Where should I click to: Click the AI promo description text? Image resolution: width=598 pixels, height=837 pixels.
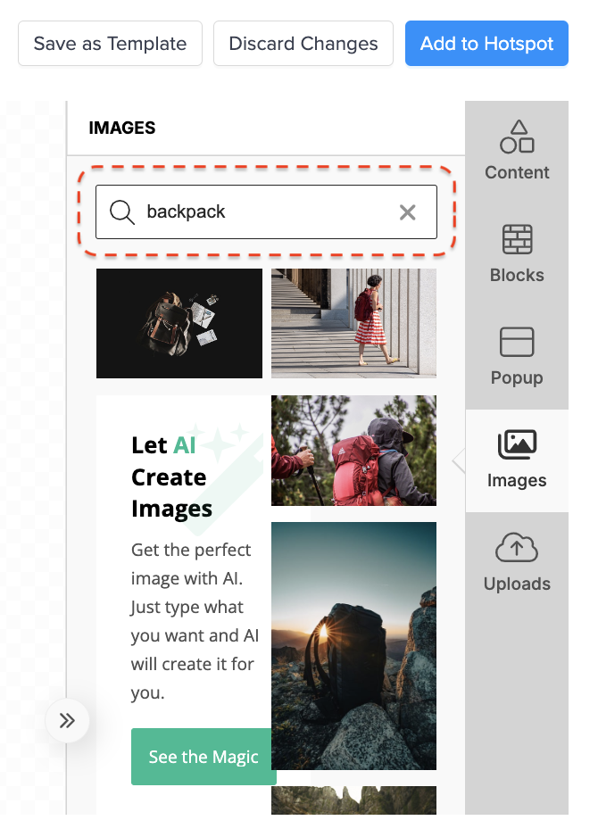pyautogui.click(x=193, y=621)
